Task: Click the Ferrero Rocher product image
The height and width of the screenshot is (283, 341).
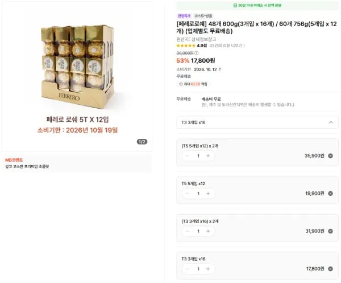Action: 78,67
